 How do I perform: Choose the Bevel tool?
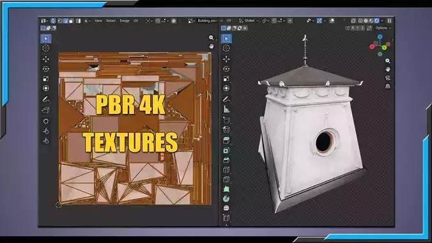(226, 160)
